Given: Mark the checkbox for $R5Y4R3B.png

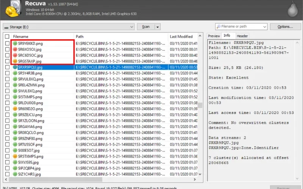Looking at the screenshot, I should point(7,73).
